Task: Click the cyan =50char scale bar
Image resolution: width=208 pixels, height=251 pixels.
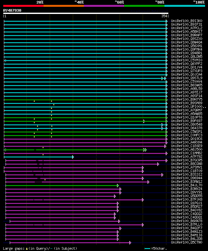Action: (147, 249)
